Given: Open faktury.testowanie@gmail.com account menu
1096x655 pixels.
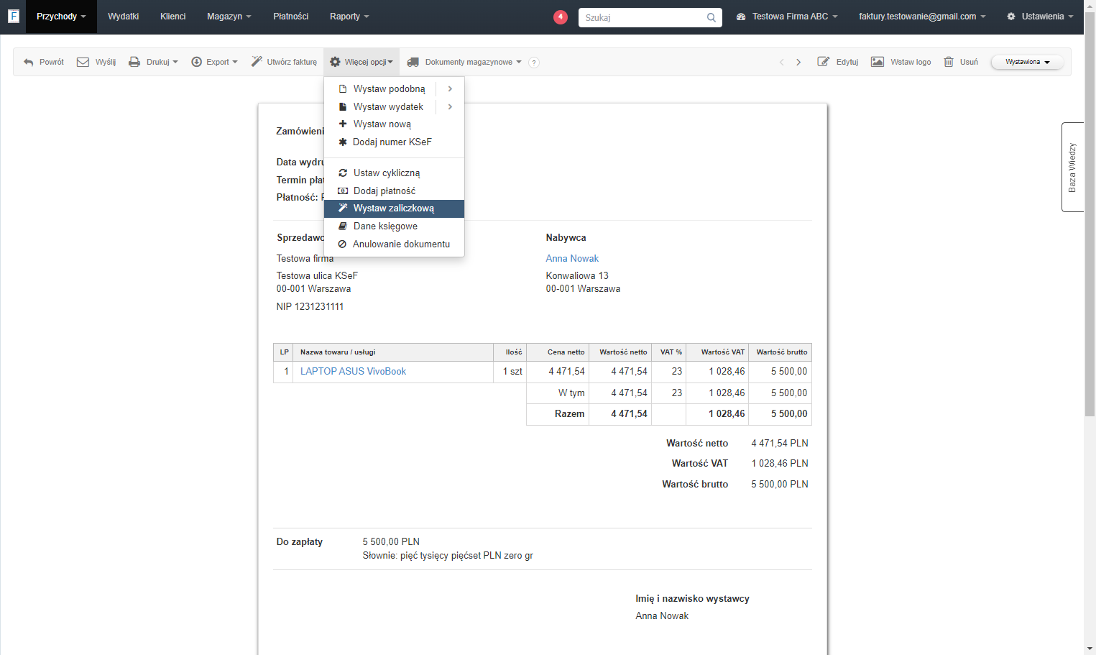Looking at the screenshot, I should (x=922, y=17).
